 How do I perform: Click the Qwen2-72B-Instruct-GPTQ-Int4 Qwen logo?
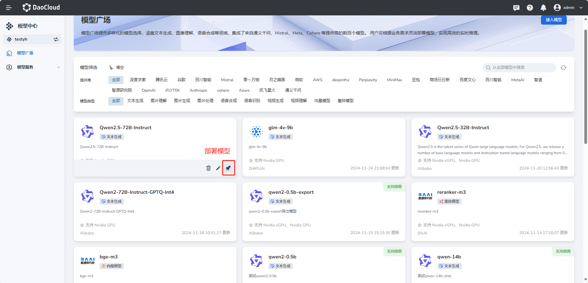click(87, 196)
